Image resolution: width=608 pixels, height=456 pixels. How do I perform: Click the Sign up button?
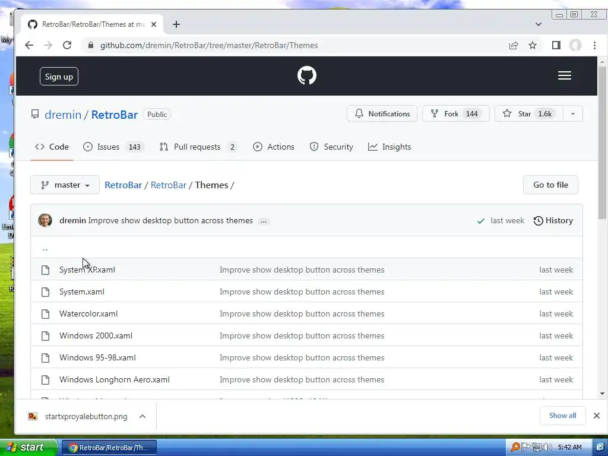pyautogui.click(x=59, y=77)
